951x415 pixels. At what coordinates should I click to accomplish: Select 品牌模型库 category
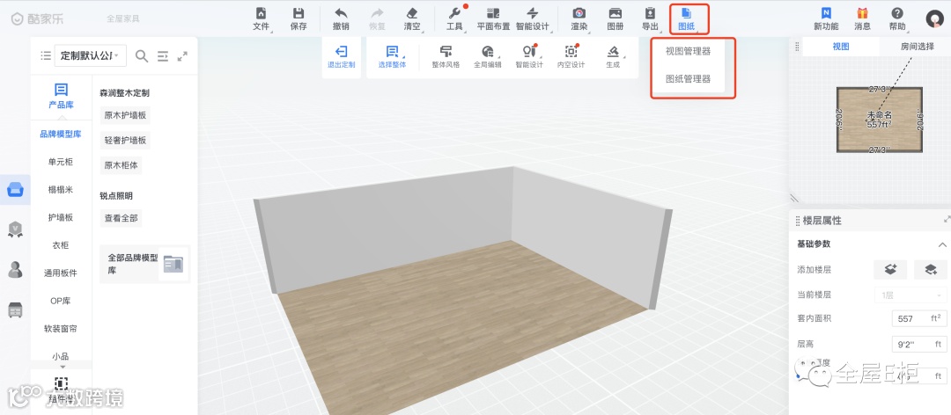pos(61,135)
